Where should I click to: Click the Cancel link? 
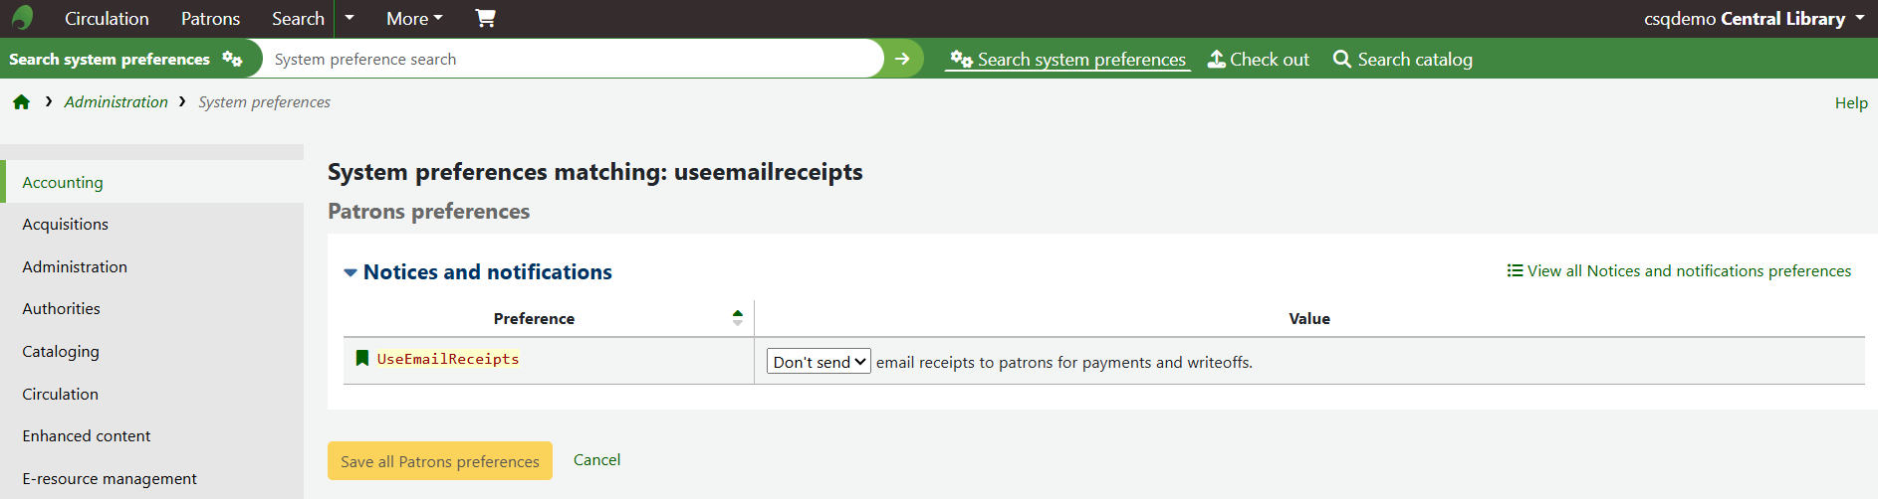pyautogui.click(x=596, y=459)
